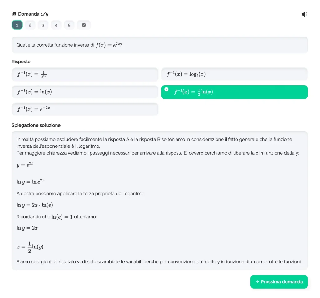Select answer with 1 over e^2x
Image resolution: width=320 pixels, height=298 pixels.
[x=85, y=74]
